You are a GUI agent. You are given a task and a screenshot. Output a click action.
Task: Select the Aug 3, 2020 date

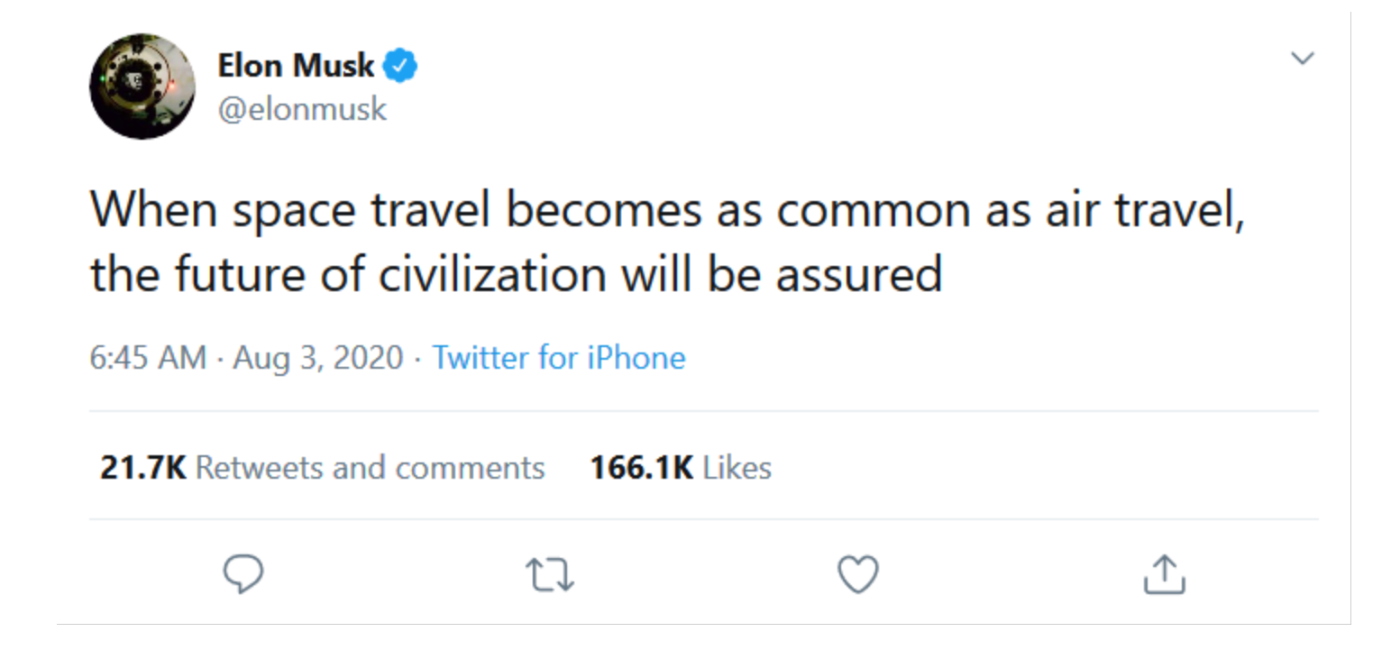[317, 358]
